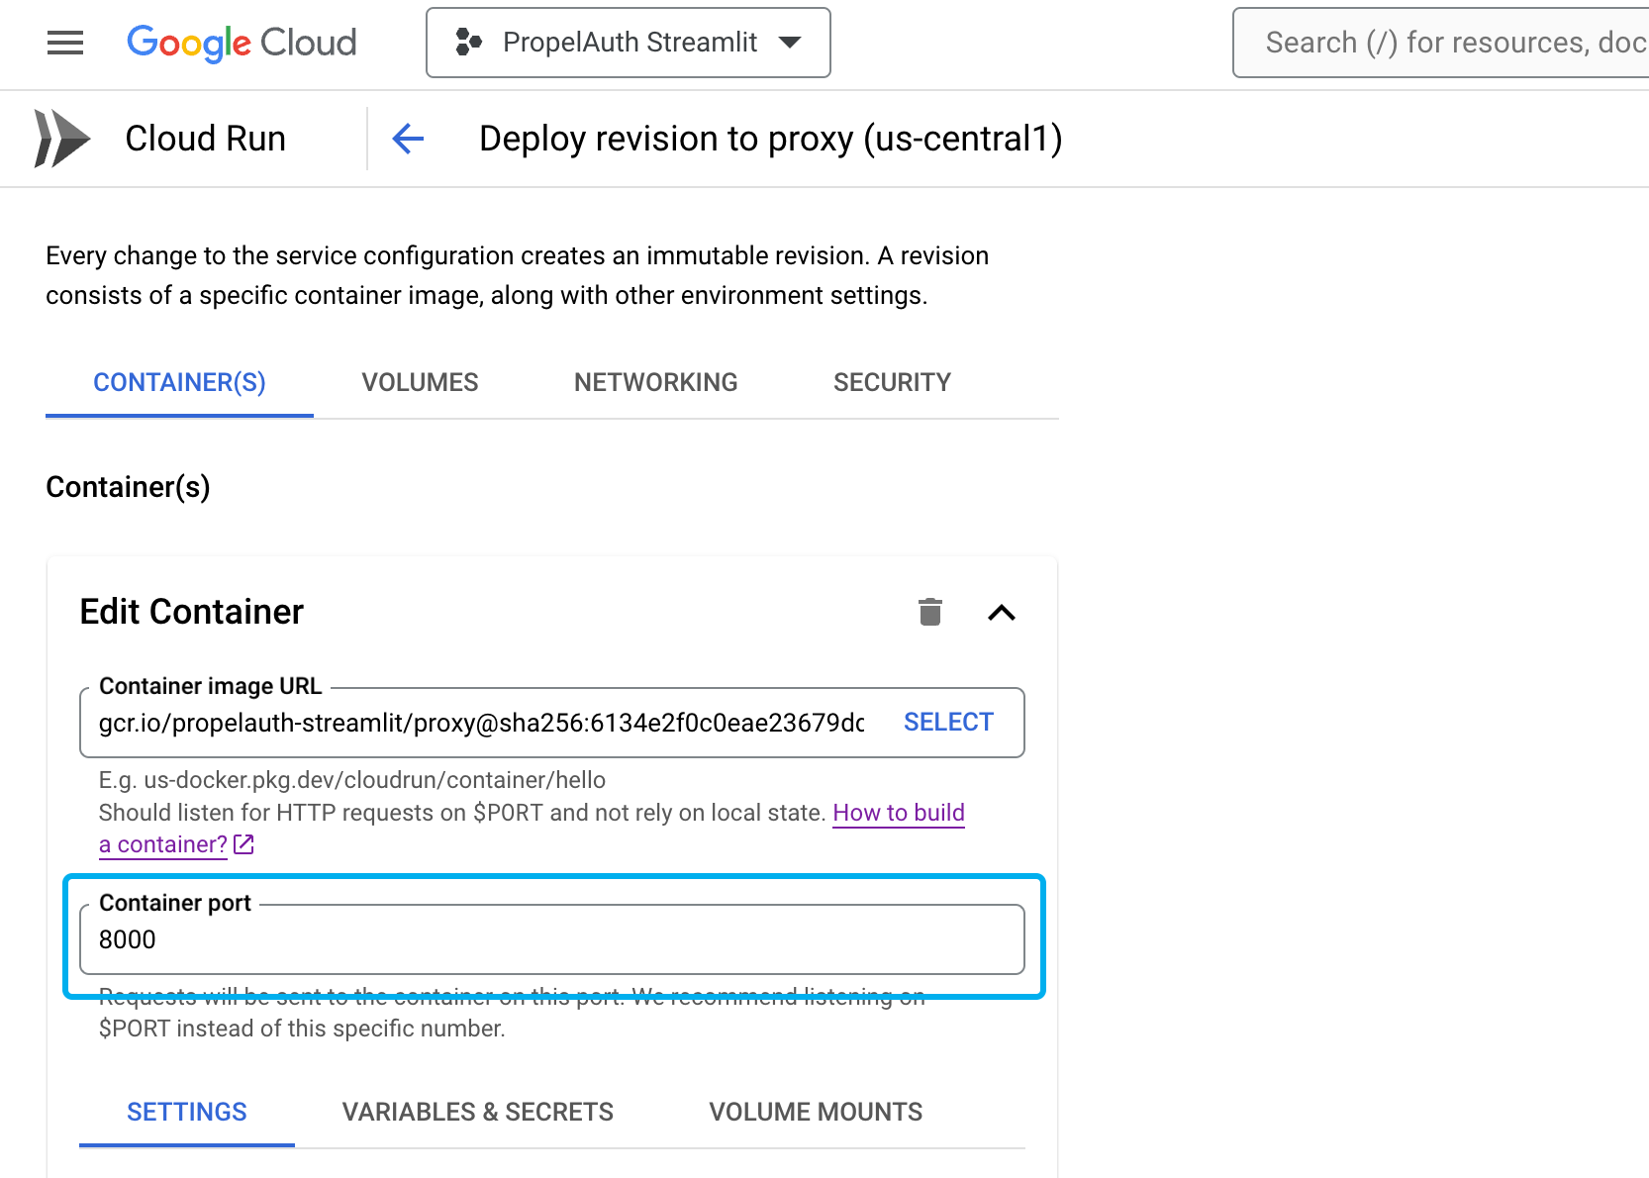Click SELECT to choose container image
This screenshot has height=1178, width=1649.
948,723
